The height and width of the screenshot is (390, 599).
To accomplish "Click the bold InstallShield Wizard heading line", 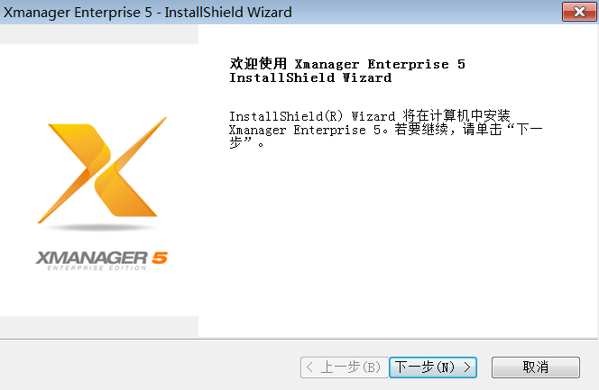I will [310, 77].
